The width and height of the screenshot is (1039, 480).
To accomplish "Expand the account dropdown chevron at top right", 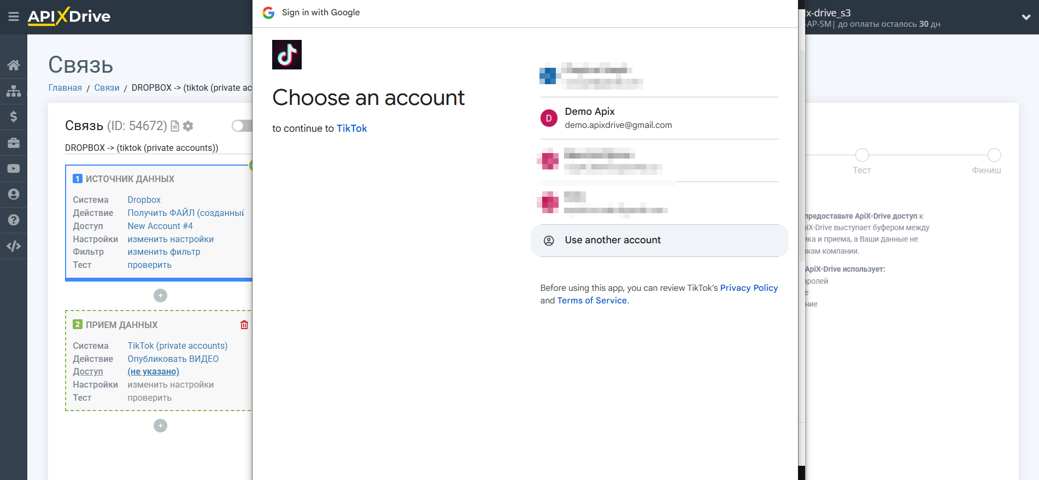I will pos(1026,17).
